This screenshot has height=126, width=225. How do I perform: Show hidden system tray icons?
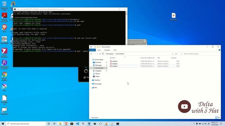tap(194, 124)
